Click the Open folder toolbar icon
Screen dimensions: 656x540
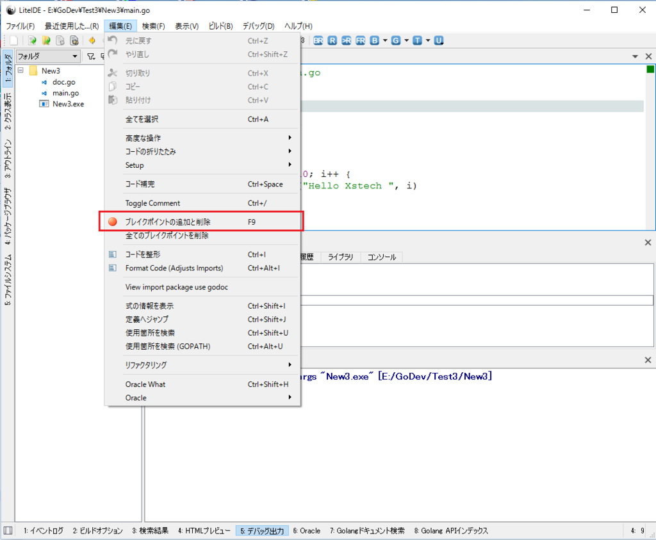tap(46, 40)
